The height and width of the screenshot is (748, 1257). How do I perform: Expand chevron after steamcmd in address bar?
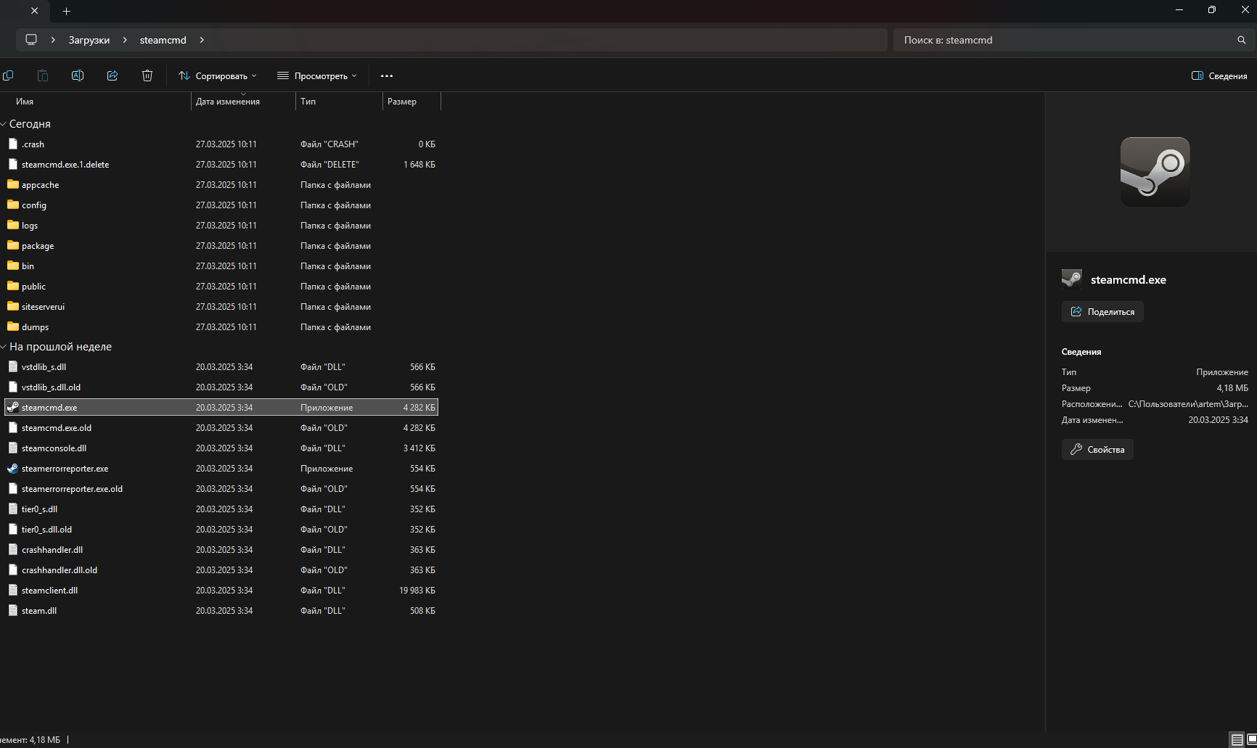[202, 40]
